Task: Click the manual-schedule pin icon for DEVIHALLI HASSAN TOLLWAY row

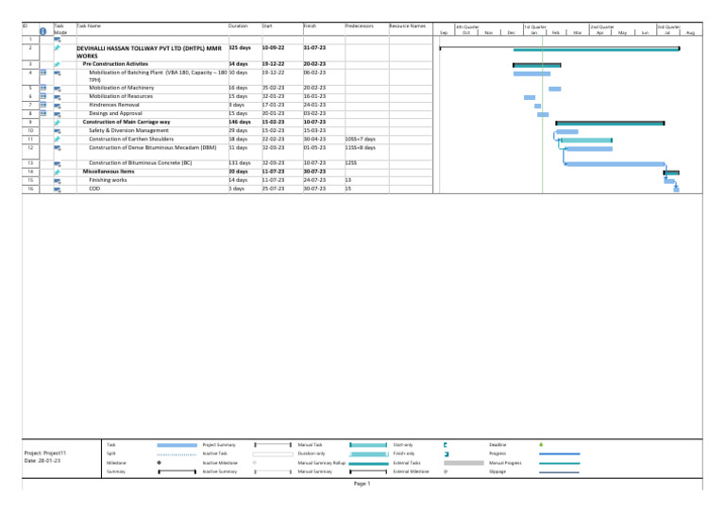Action: [58, 47]
